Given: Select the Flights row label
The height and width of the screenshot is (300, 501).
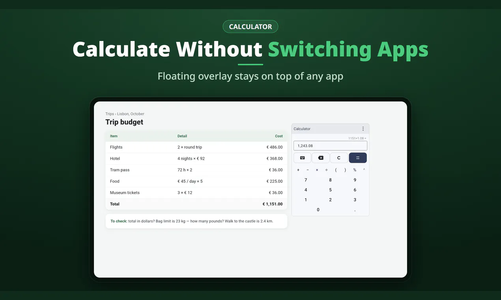Looking at the screenshot, I should point(116,147).
